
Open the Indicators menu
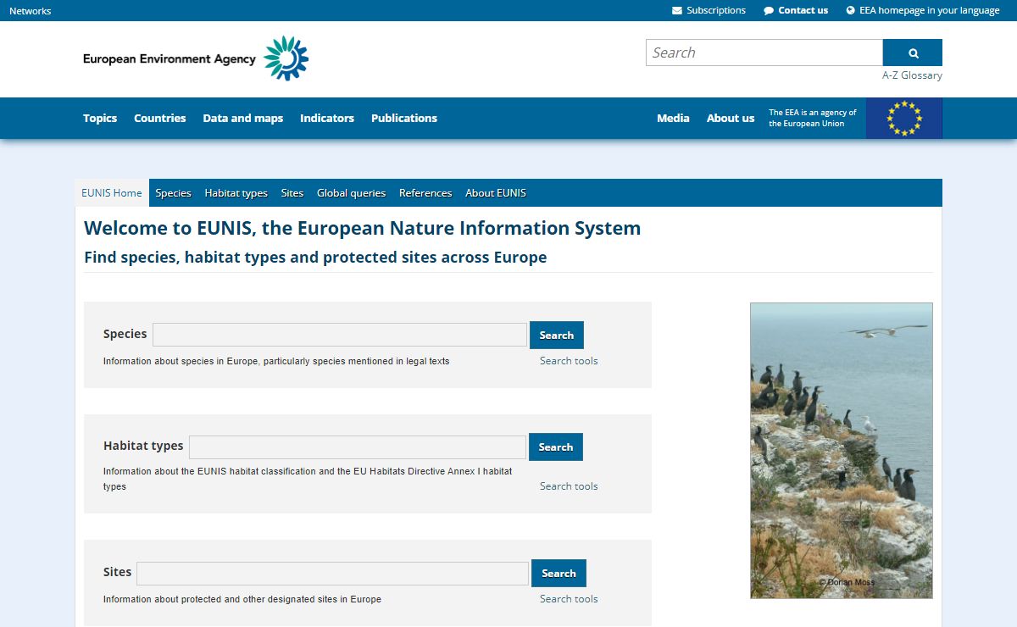tap(327, 119)
